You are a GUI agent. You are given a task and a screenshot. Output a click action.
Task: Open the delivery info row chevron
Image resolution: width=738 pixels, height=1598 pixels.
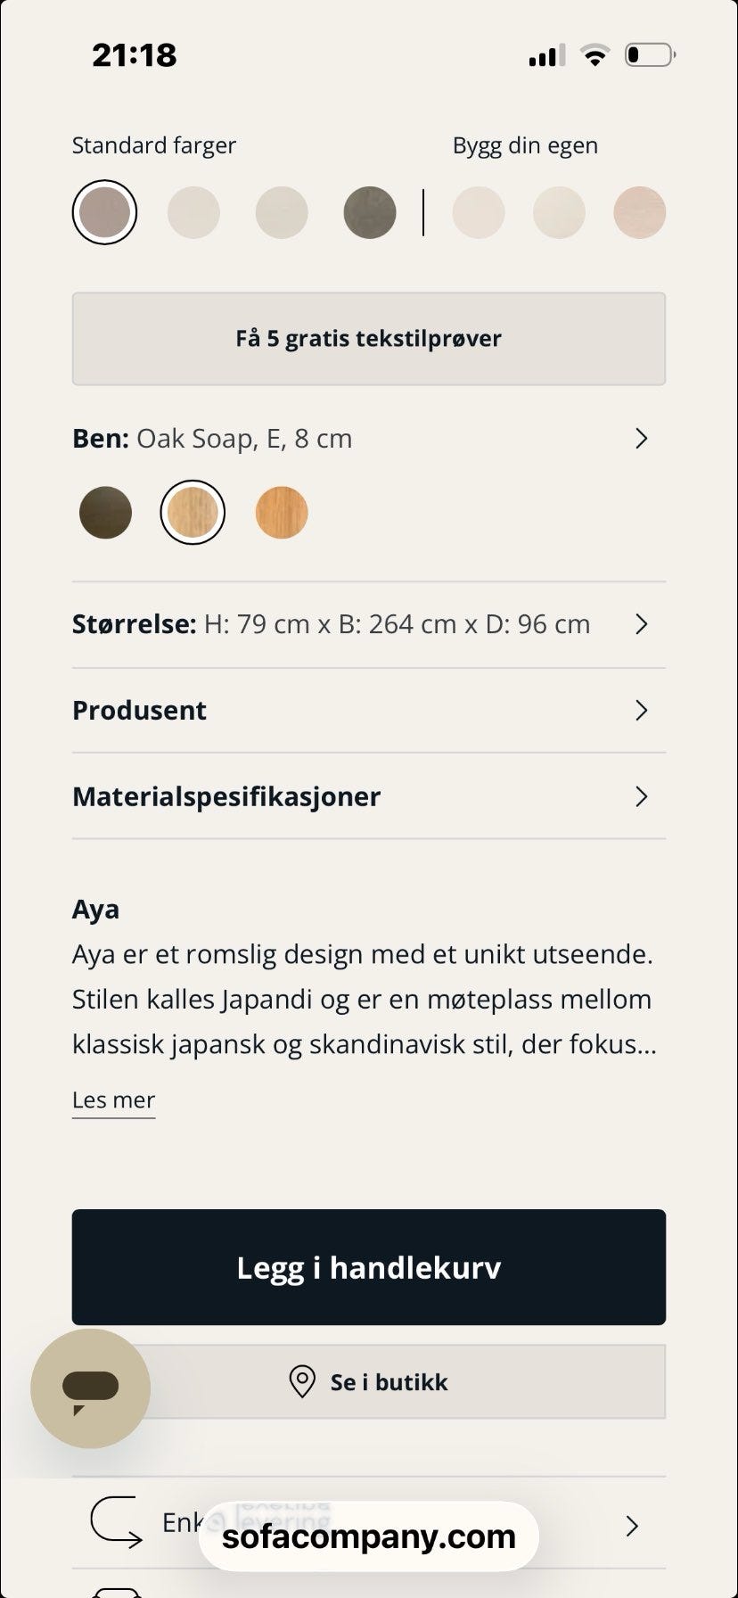(x=632, y=1526)
